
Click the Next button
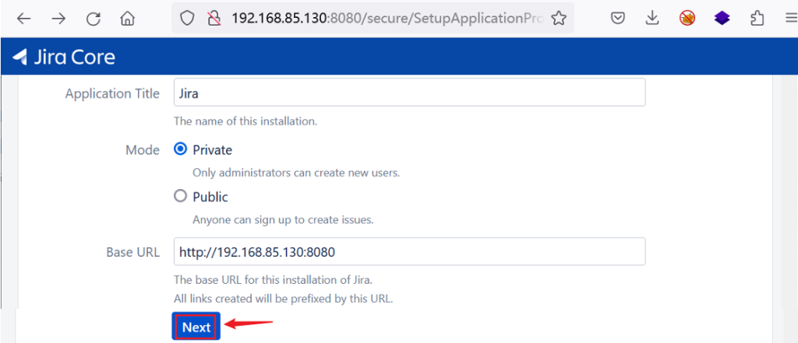(196, 327)
